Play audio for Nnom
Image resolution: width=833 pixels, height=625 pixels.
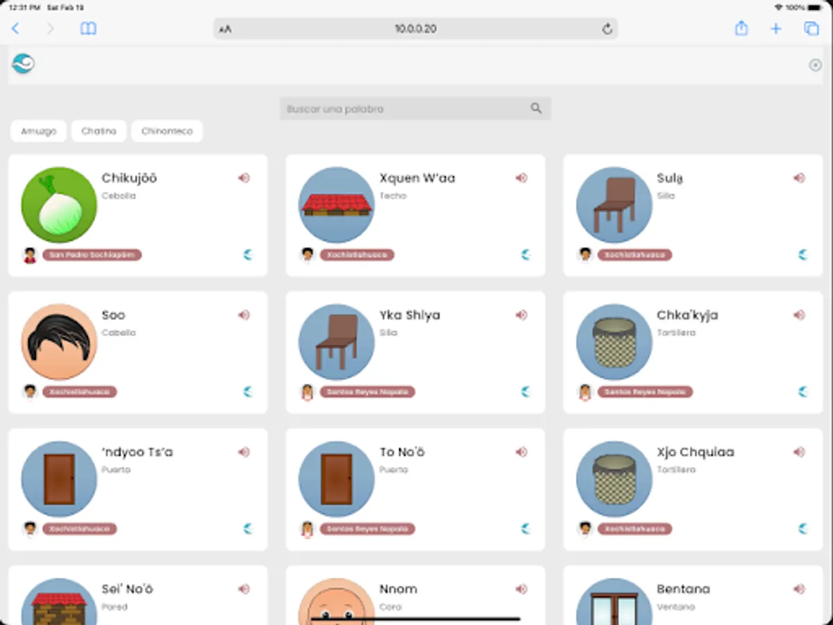coord(521,589)
